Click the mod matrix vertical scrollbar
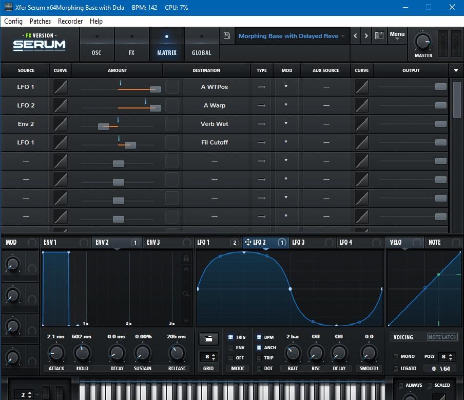This screenshot has height=400, width=464. (457, 100)
